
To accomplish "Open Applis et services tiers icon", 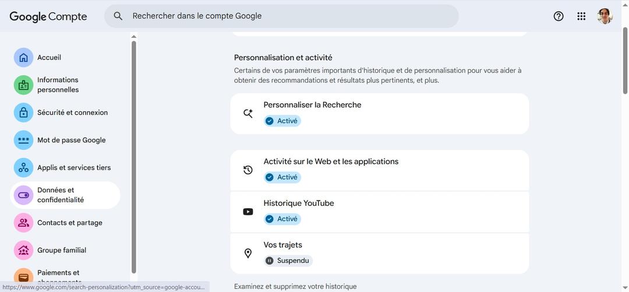I will coord(23,167).
